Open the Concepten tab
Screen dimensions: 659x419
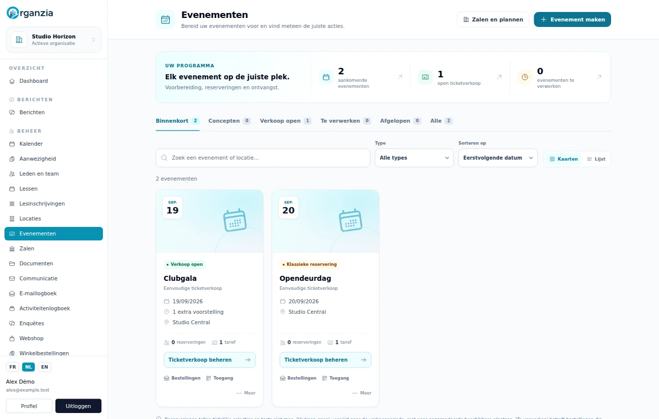230,121
